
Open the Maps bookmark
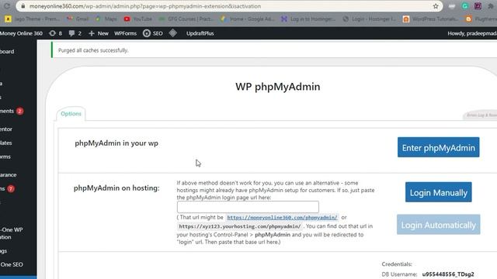pos(106,19)
